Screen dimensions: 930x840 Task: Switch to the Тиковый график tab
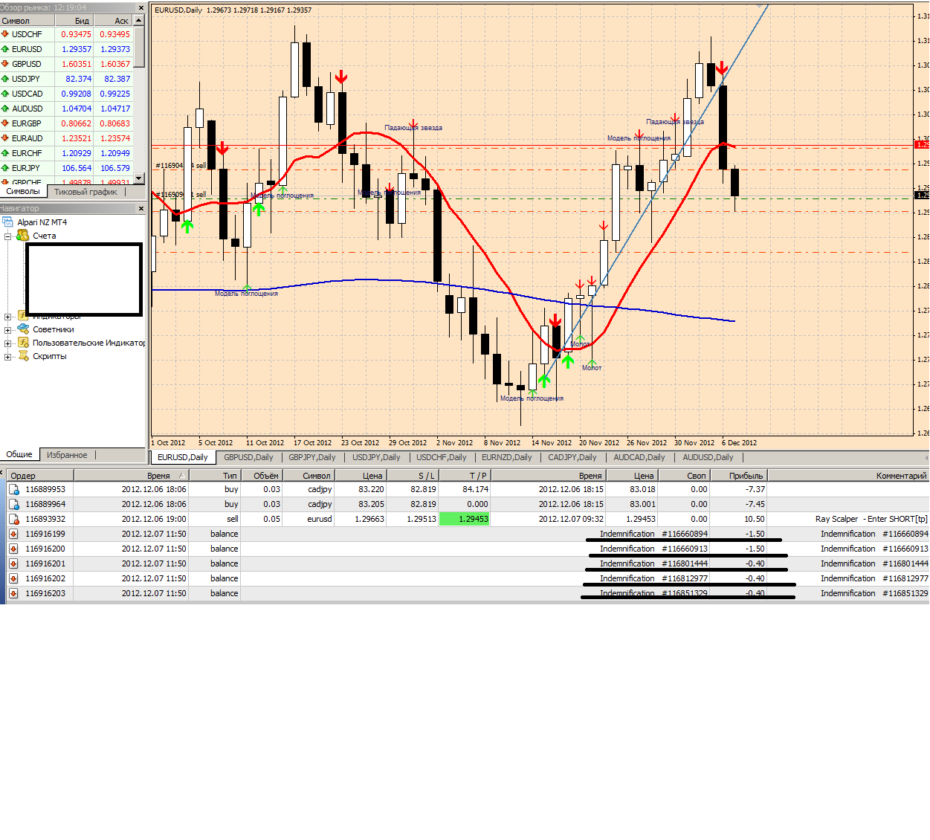(x=85, y=192)
